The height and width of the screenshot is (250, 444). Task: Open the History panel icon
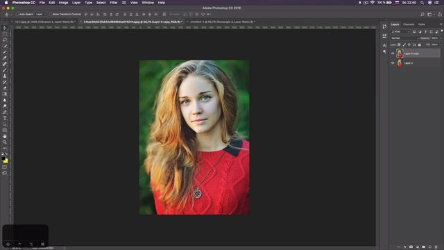coord(384,26)
